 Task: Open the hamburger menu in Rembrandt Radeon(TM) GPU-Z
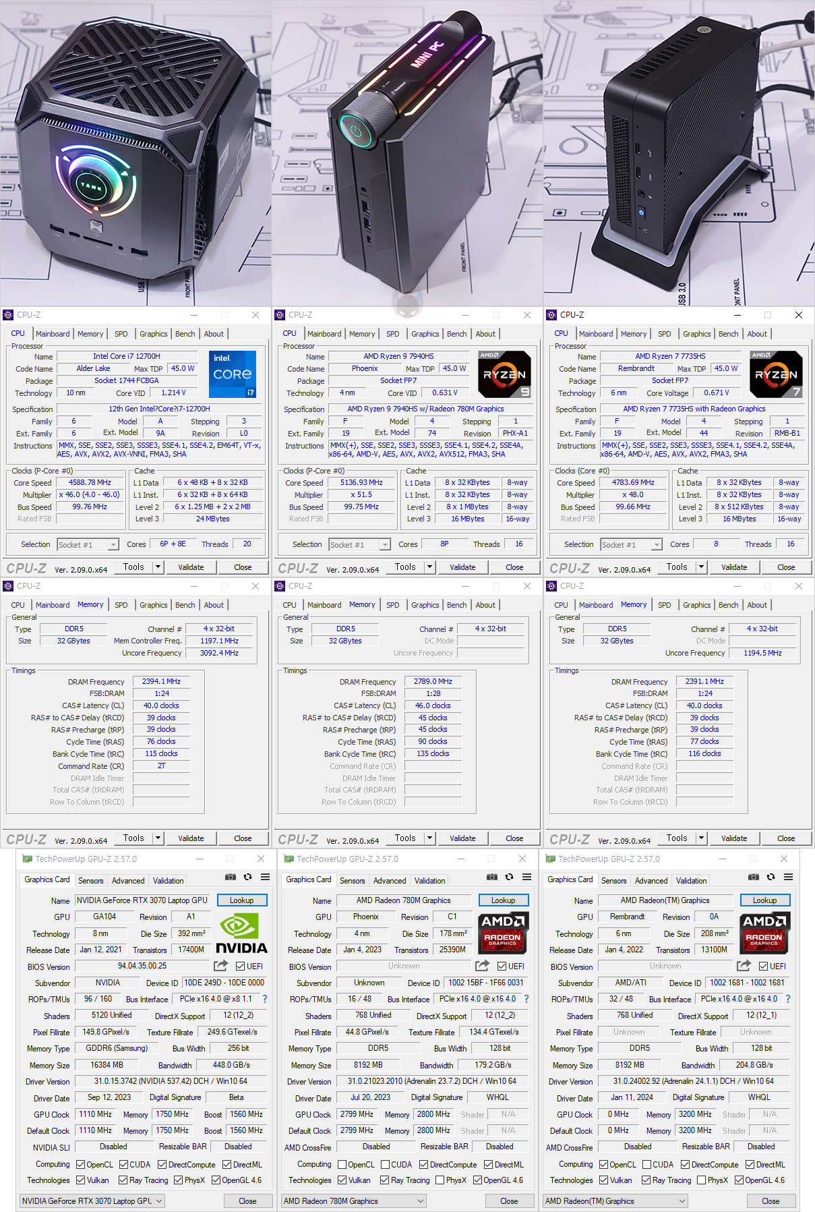coord(788,877)
